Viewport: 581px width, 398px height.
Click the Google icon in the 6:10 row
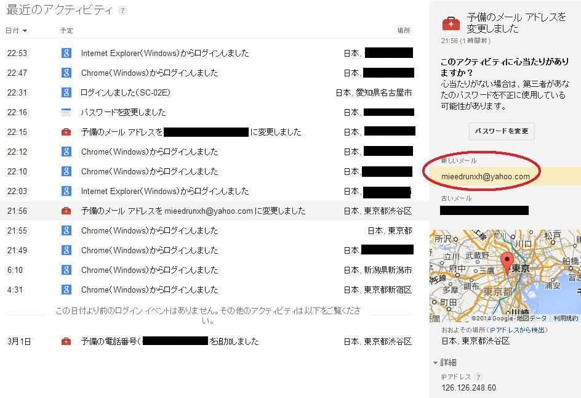[66, 270]
